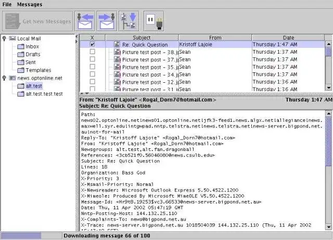
Task: Check the box for Picture test post 34
Action: click(93, 74)
